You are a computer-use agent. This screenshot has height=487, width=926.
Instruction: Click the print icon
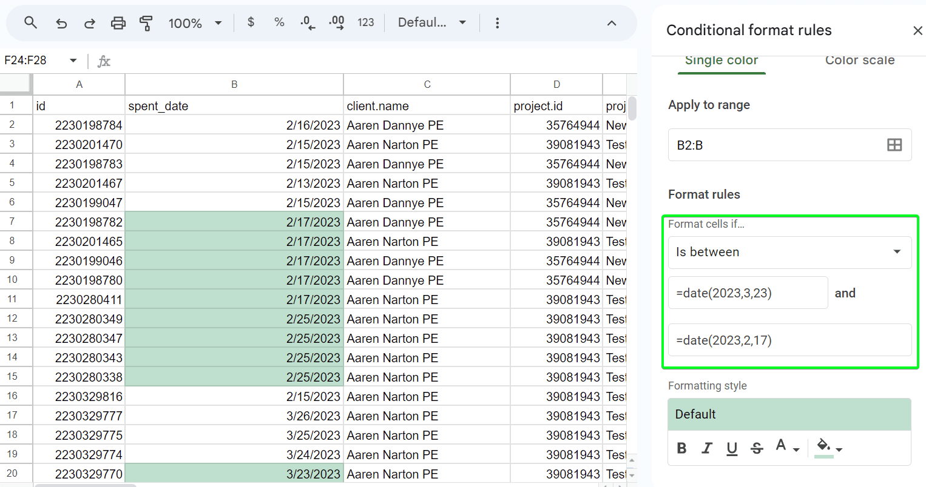118,23
